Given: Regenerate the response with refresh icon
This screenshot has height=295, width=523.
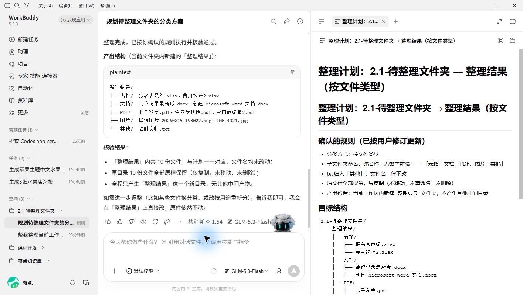Looking at the screenshot, I should point(155,222).
